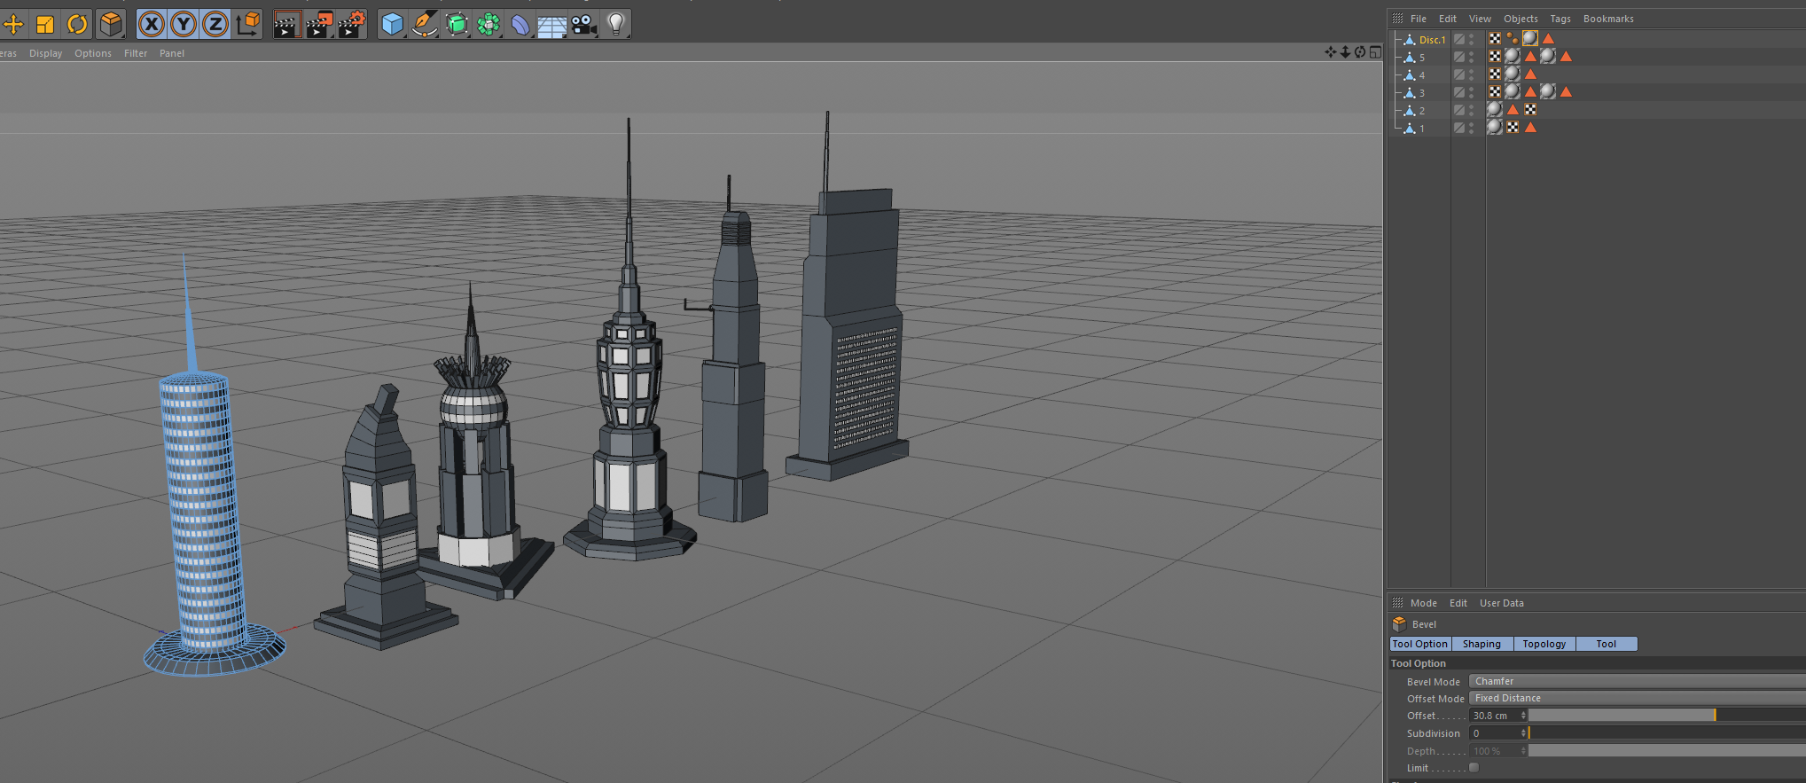Screen dimensions: 1806x783
Task: Select the Scale tool
Action: click(45, 24)
